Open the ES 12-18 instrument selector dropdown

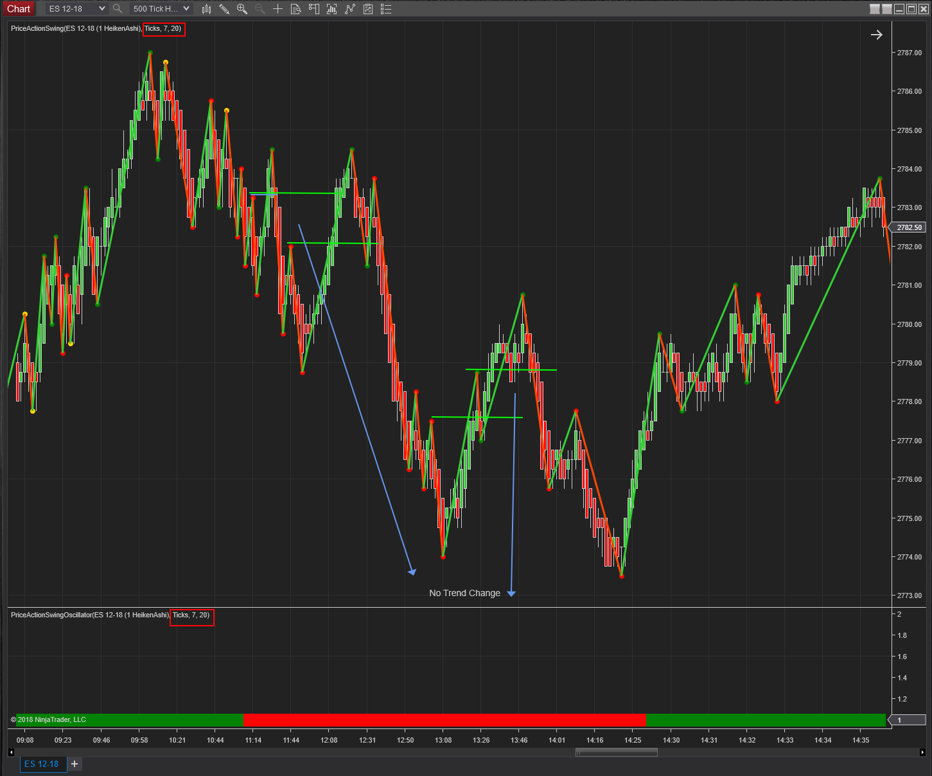[76, 9]
